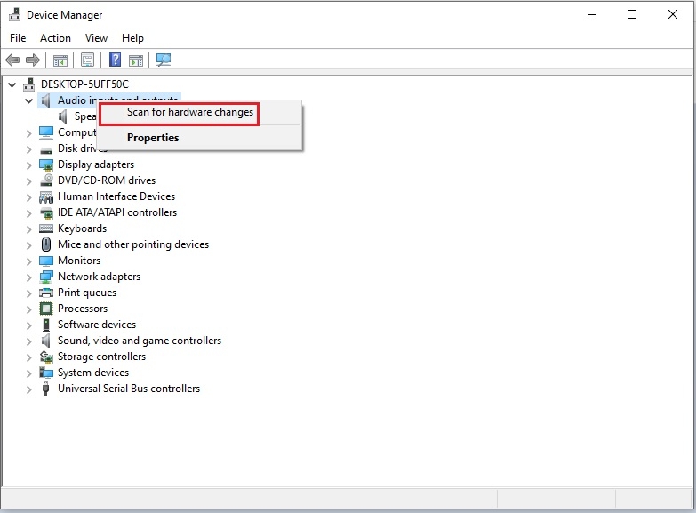
Task: Click the Mice and pointing devices icon
Action: pos(45,244)
